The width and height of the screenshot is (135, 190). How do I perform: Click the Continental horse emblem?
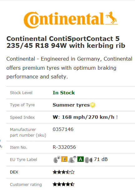pos(112,18)
